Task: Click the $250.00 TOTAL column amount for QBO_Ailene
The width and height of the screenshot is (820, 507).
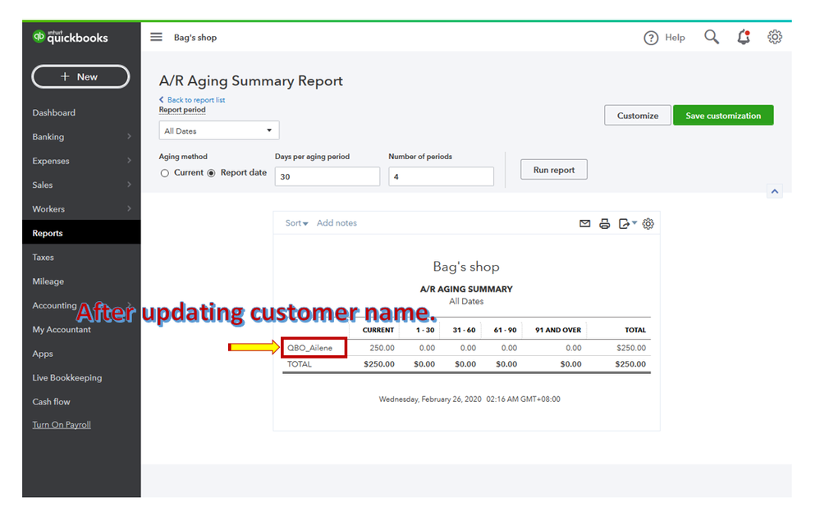Action: coord(631,348)
